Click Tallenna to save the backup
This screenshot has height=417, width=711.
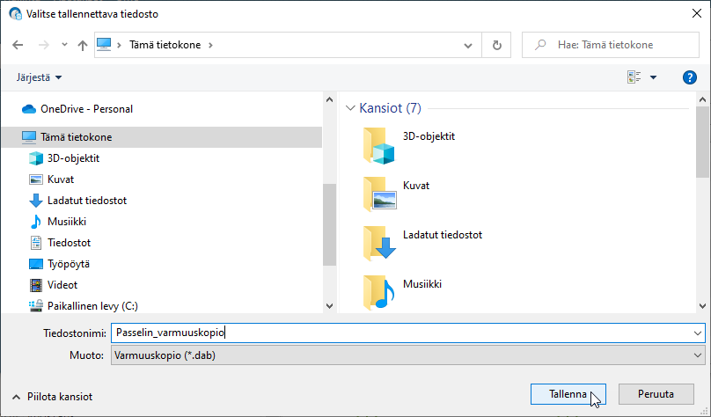point(568,394)
